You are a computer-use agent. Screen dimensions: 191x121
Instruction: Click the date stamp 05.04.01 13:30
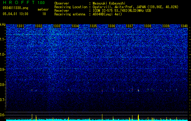point(15,14)
